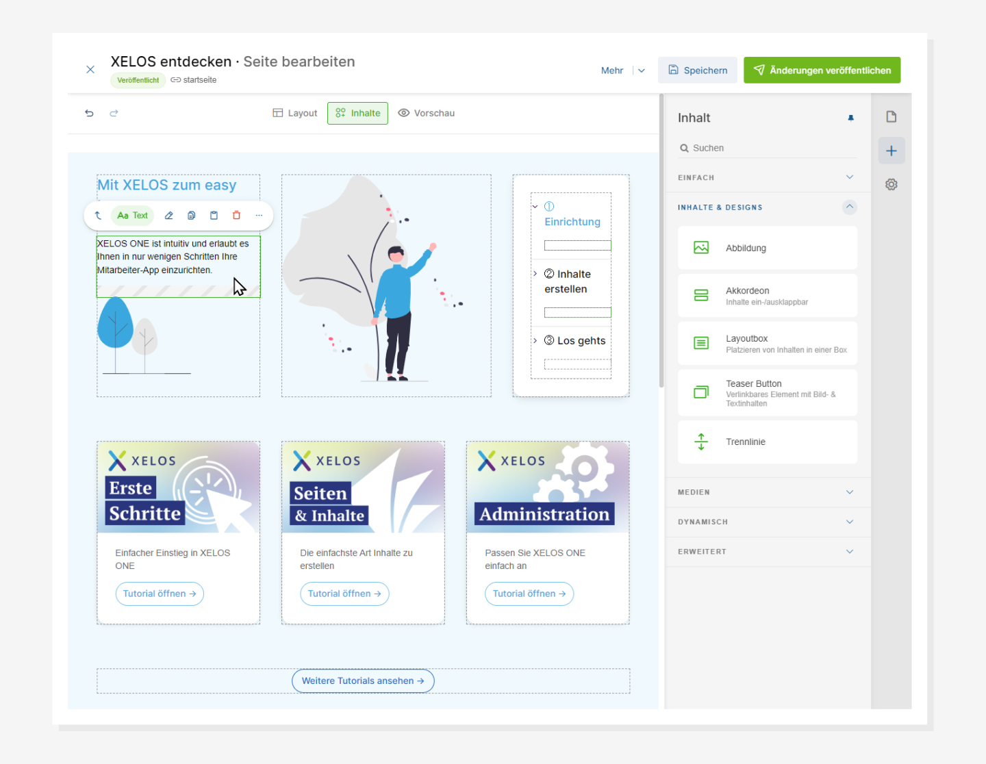
Task: Open page settings via the gear icon
Action: (x=892, y=184)
